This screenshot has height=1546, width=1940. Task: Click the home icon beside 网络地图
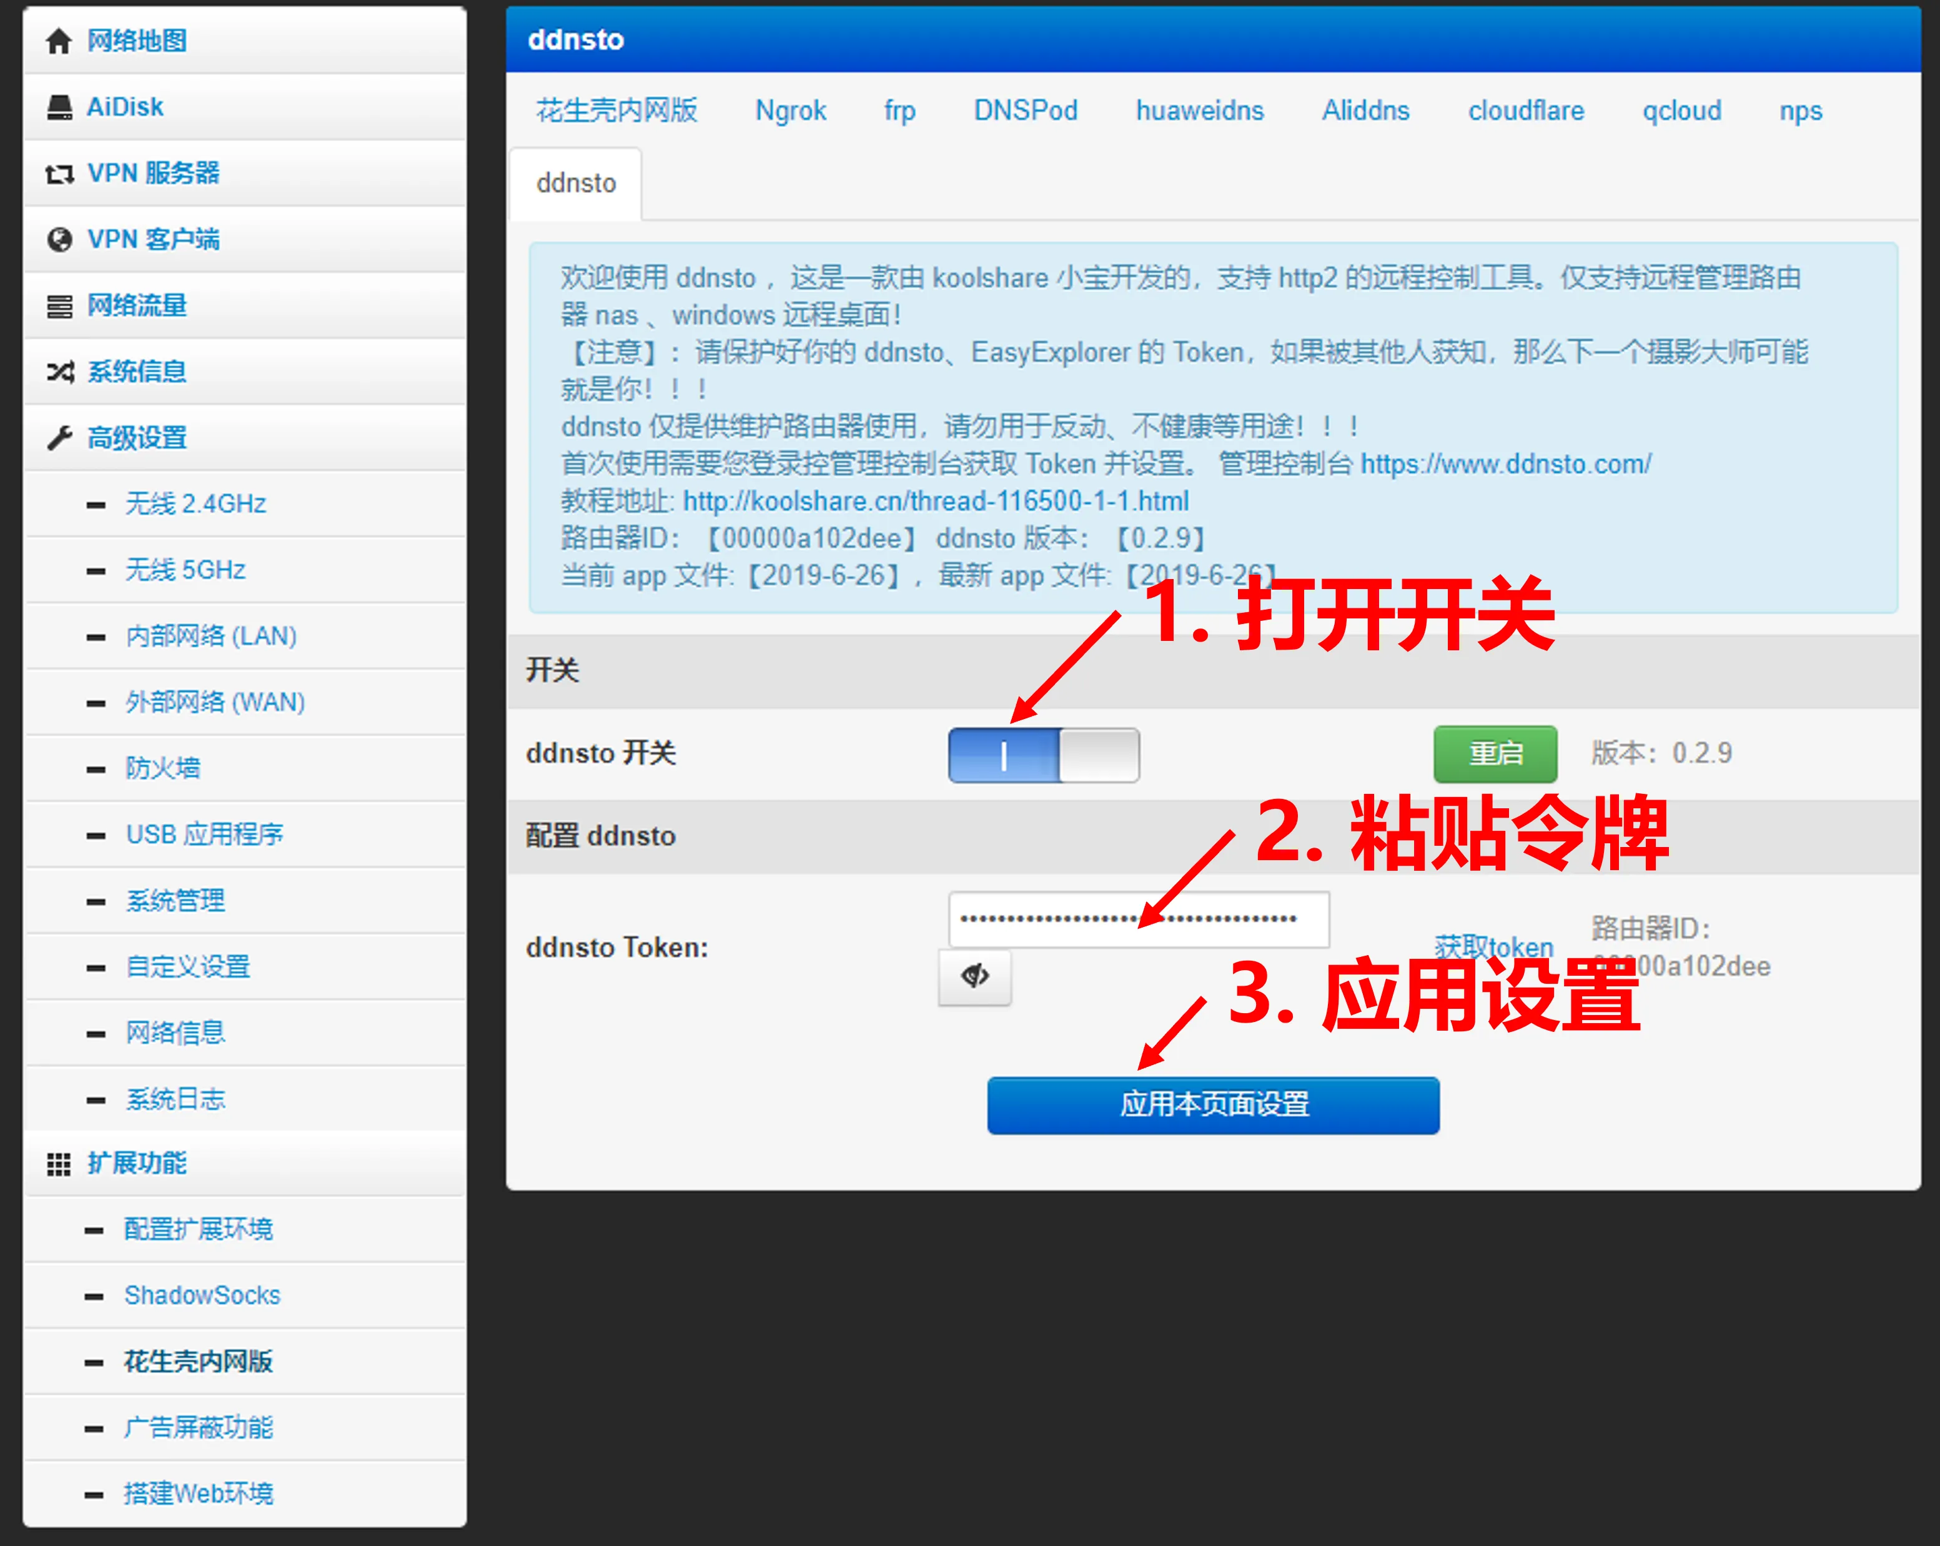click(x=59, y=41)
